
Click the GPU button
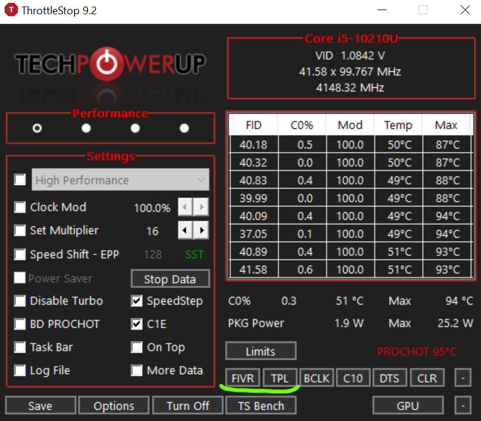click(x=408, y=406)
